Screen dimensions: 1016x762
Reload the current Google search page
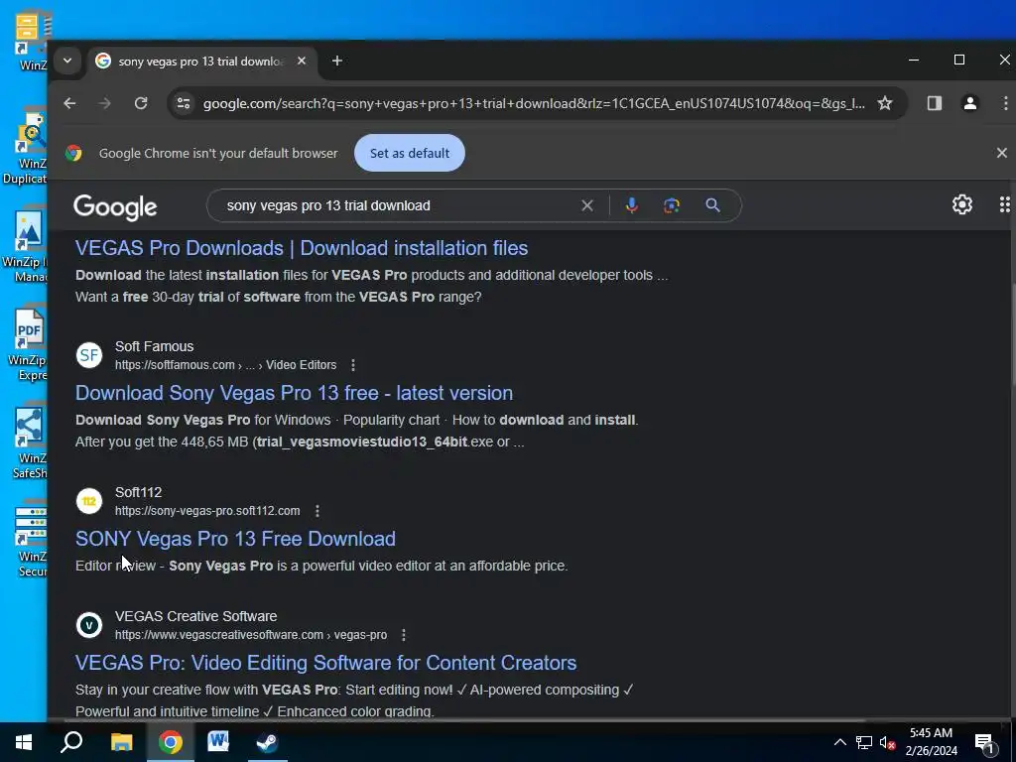point(141,103)
